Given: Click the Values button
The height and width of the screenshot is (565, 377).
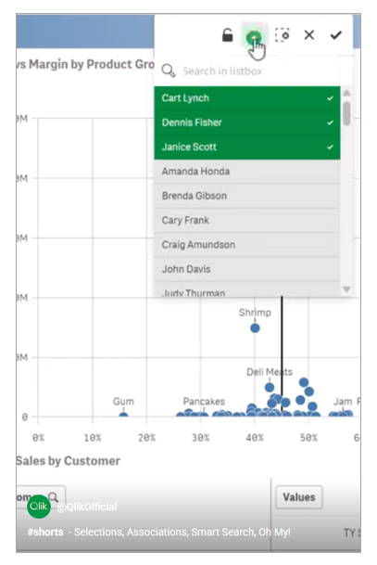Looking at the screenshot, I should point(299,497).
